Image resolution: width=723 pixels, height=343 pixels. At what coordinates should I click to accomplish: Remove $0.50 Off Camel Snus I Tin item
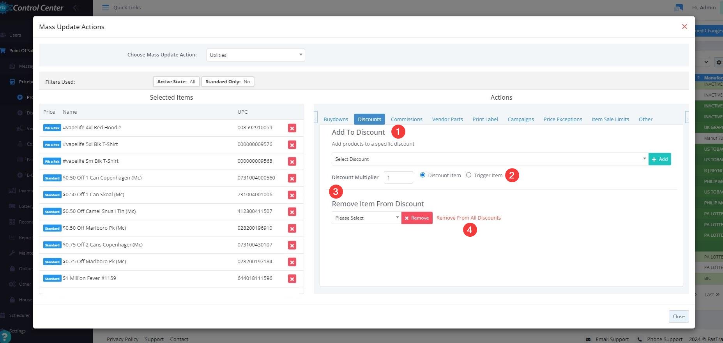click(x=292, y=212)
